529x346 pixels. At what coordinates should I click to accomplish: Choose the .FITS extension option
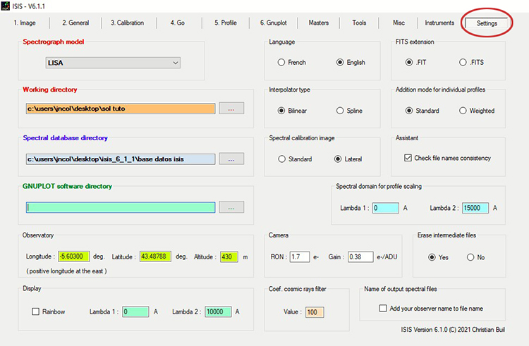[463, 63]
